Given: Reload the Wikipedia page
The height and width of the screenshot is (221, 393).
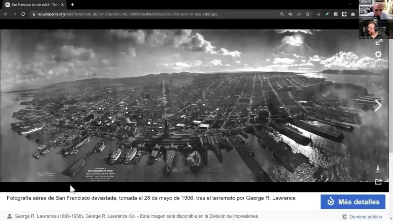Looking at the screenshot, I should [x=23, y=14].
